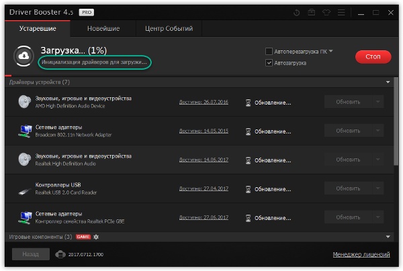Open Обновить dropdown arrow for USB Card Reader

pyautogui.click(x=378, y=188)
